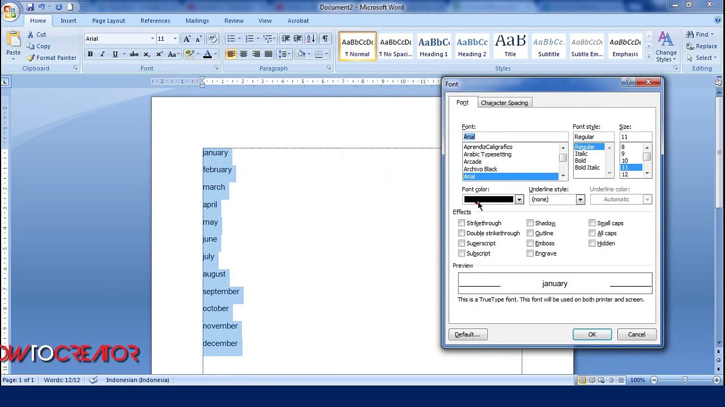
Task: Select Bold Italic in Font style list
Action: pyautogui.click(x=587, y=168)
